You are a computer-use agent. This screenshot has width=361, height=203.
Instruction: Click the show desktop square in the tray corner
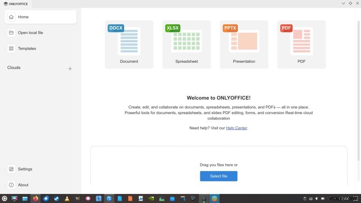click(x=356, y=198)
